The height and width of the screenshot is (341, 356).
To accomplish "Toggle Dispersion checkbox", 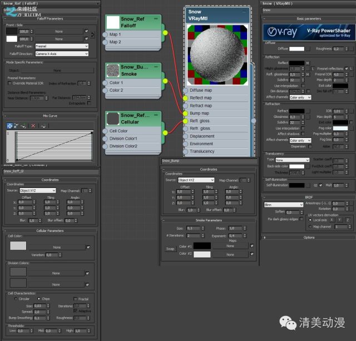I will [x=310, y=146].
